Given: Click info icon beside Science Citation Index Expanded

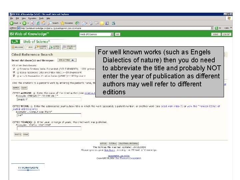Looking at the screenshot, I should pos(18,69).
